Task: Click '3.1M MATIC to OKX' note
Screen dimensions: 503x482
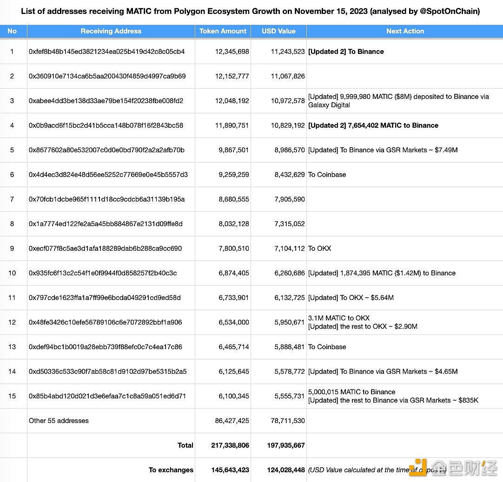Action: coord(339,318)
